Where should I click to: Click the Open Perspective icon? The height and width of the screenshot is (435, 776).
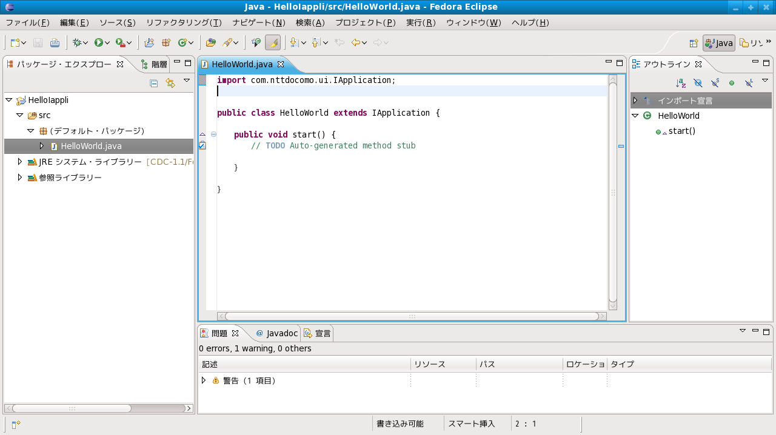click(694, 43)
